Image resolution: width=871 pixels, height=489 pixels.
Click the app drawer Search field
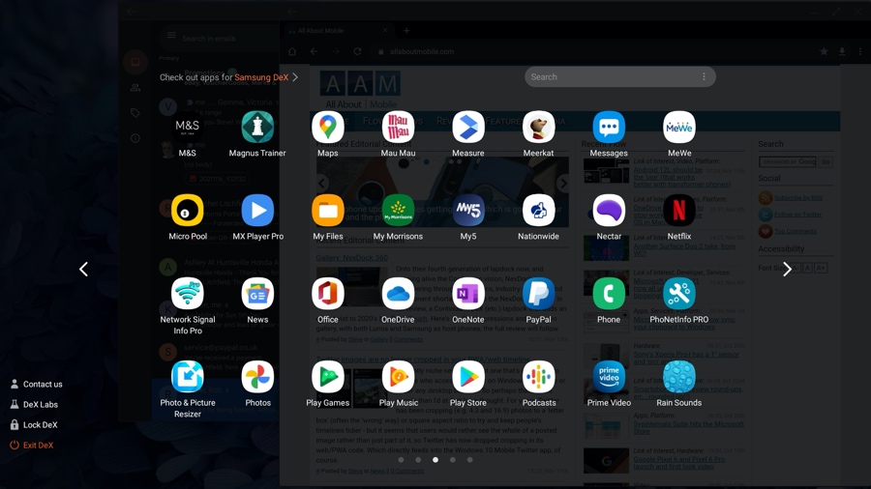tap(620, 77)
